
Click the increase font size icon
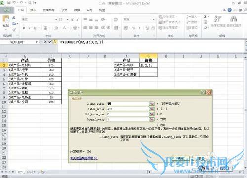click(x=72, y=20)
